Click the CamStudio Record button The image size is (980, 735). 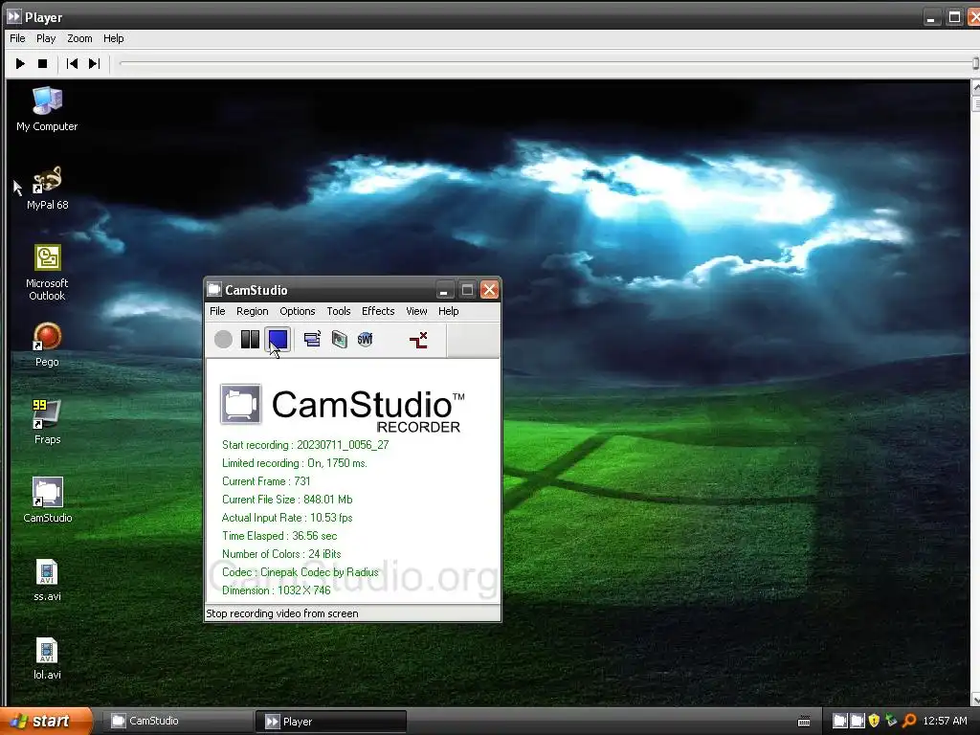[x=223, y=340]
